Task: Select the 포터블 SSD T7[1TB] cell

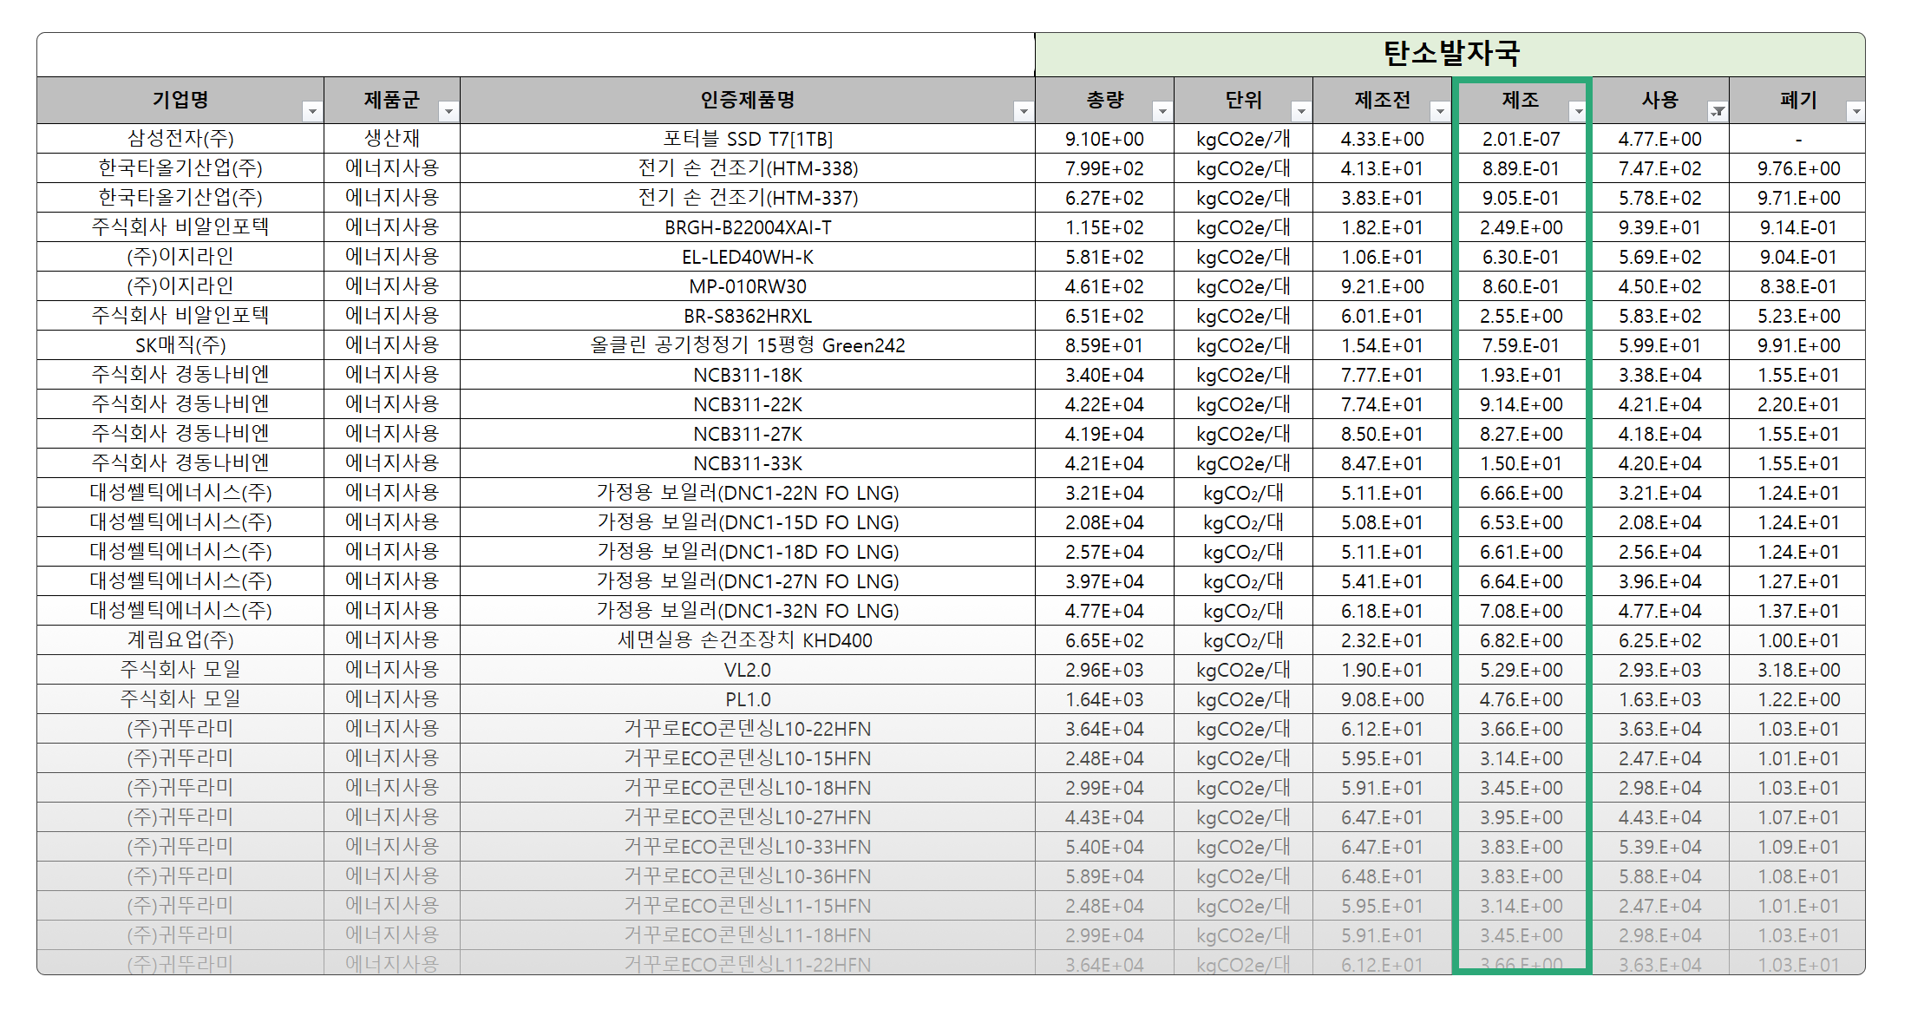Action: 748,139
